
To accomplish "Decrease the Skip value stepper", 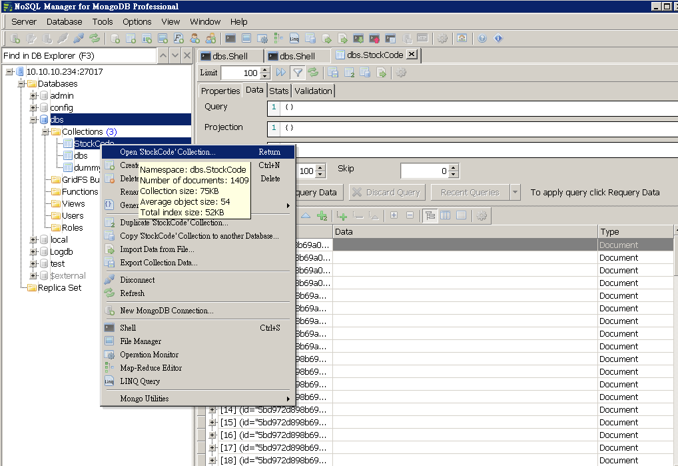I will tap(453, 175).
